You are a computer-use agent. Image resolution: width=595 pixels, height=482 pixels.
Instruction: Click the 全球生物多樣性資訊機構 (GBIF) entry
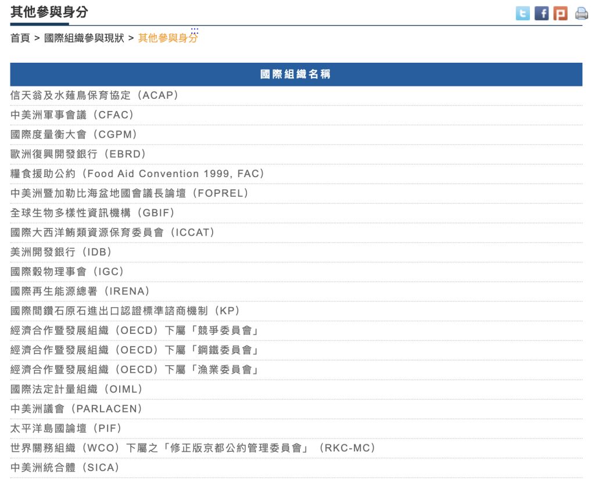(93, 213)
